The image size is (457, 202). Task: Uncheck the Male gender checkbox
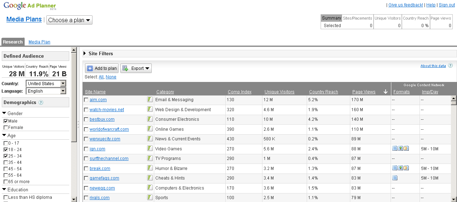(6, 121)
